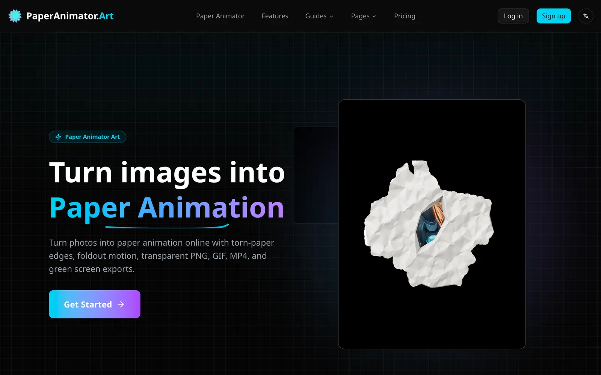The width and height of the screenshot is (601, 375).
Task: Click the PaperAnimator starburst logo icon
Action: pos(15,16)
